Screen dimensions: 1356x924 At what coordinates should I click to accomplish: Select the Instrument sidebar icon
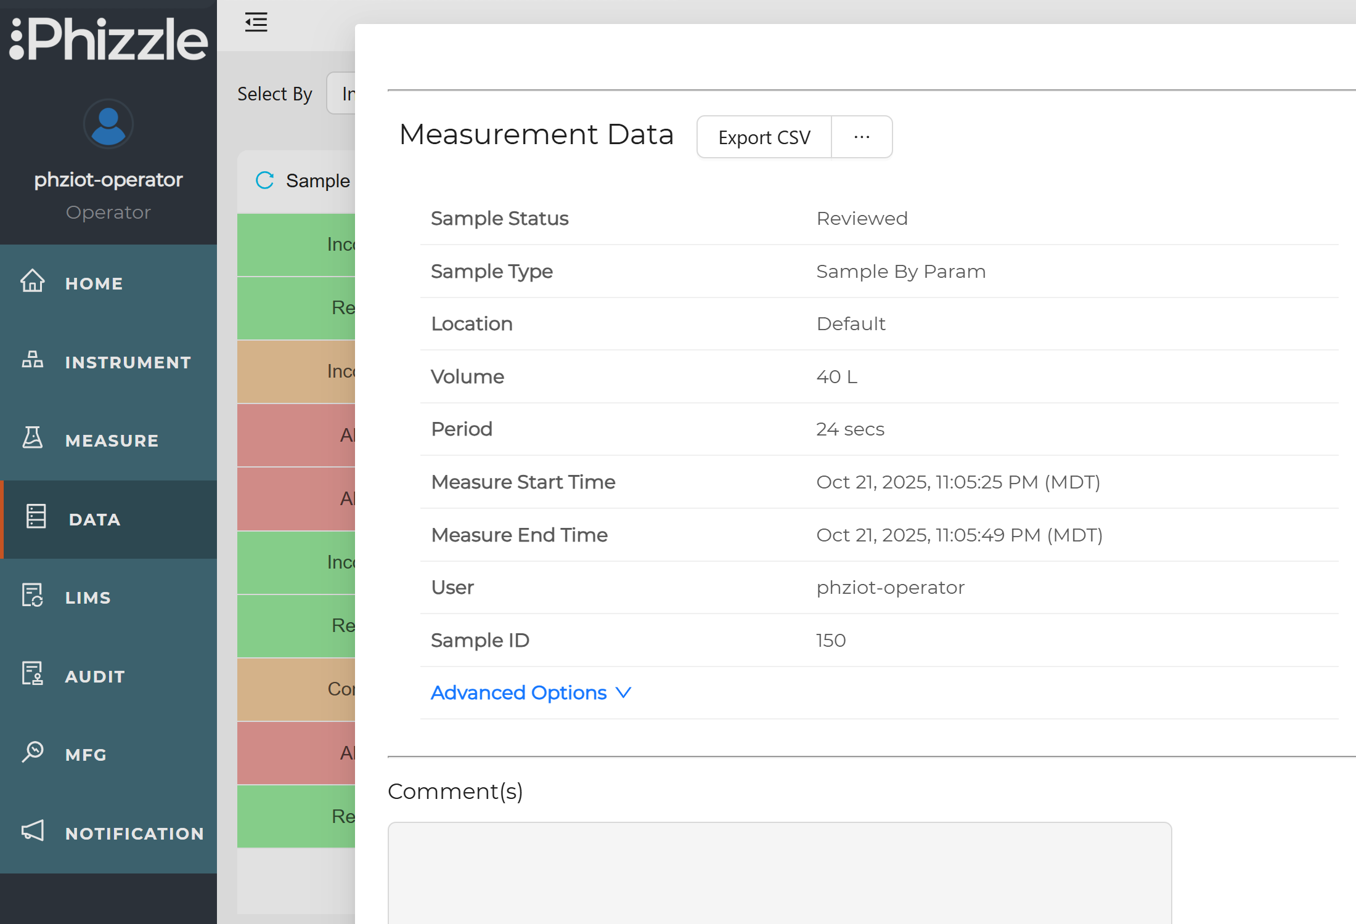32,361
